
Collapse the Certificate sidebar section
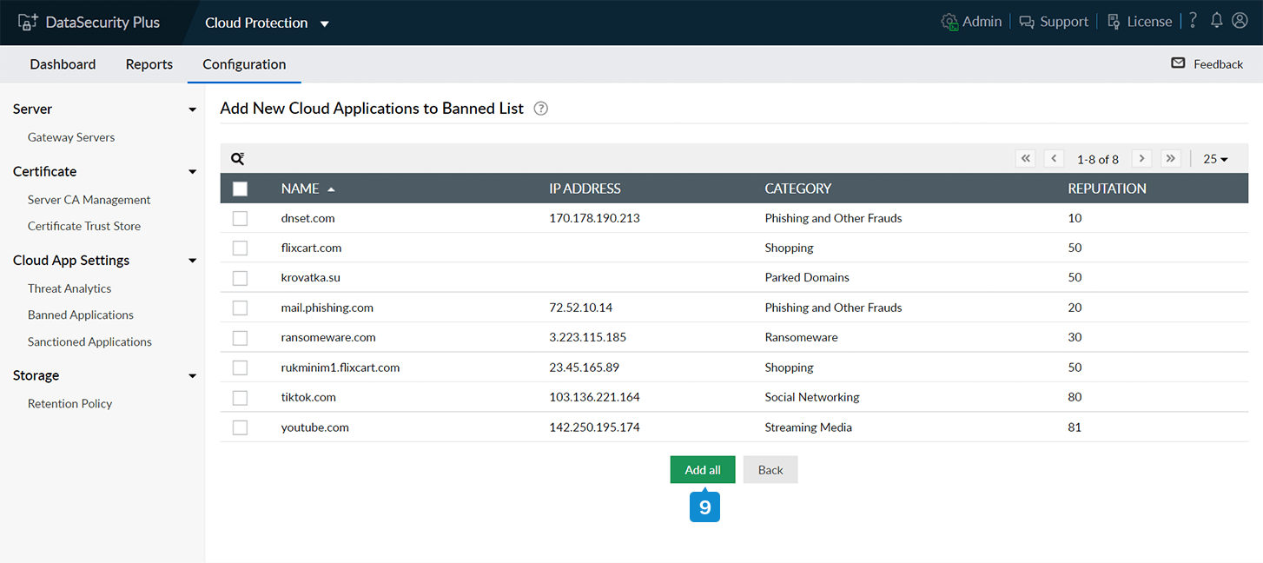coord(192,172)
